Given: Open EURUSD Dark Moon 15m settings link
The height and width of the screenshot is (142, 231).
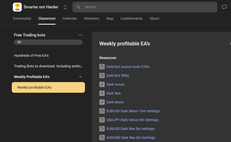Looking at the screenshot, I should [133, 111].
